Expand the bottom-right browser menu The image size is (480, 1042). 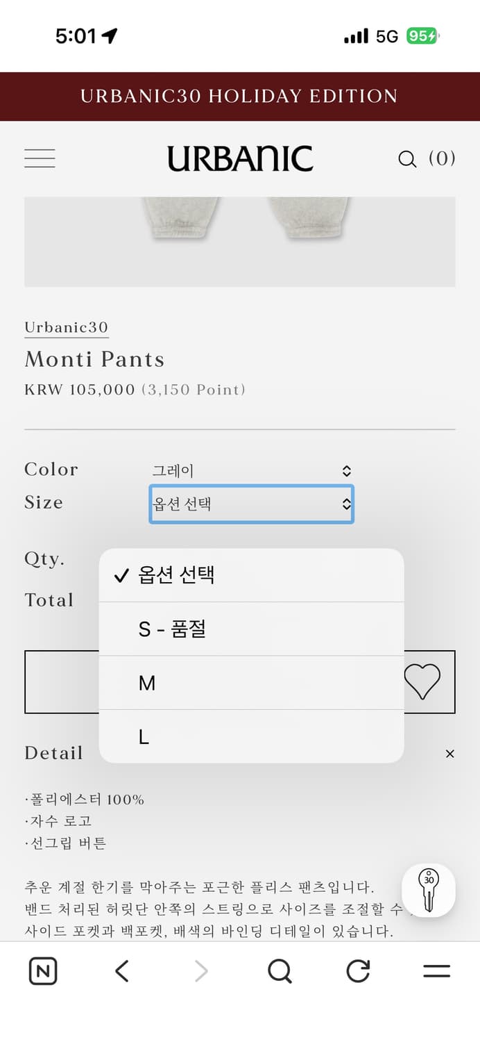tap(436, 970)
